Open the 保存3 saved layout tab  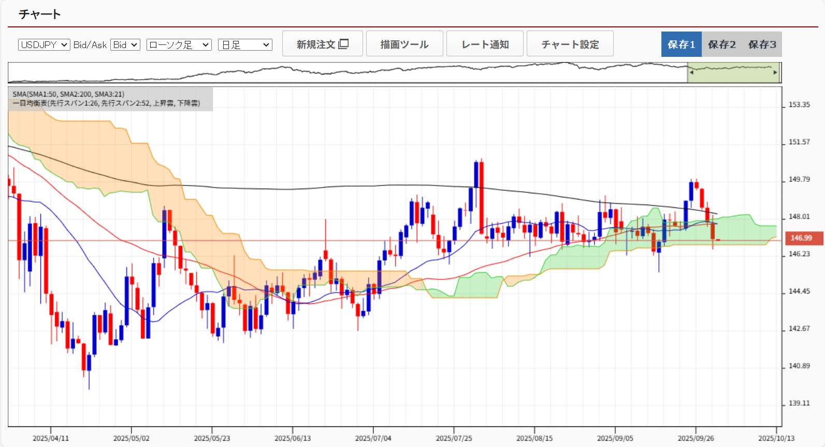pos(762,44)
